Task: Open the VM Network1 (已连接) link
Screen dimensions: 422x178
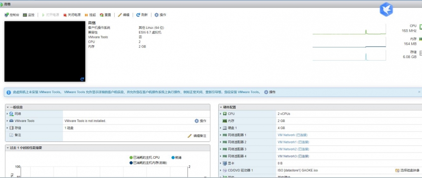Action: (x=293, y=142)
